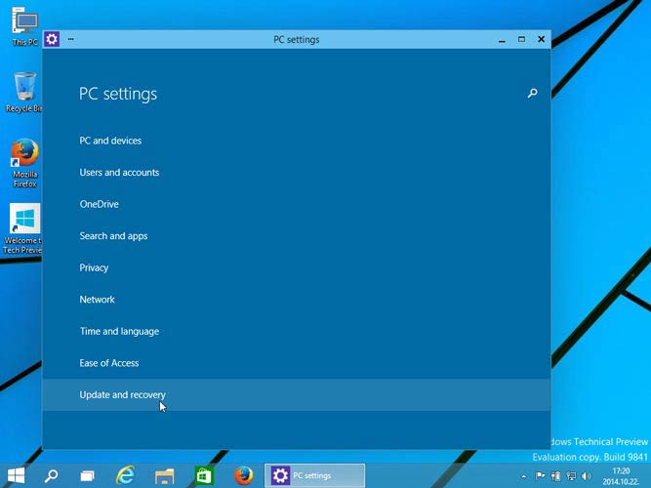Open the Windows Start button
This screenshot has height=488, width=651.
click(17, 475)
